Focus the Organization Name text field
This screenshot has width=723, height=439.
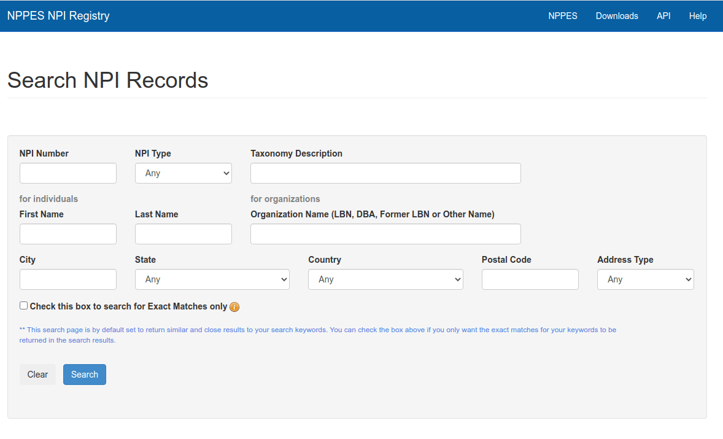[x=385, y=234]
